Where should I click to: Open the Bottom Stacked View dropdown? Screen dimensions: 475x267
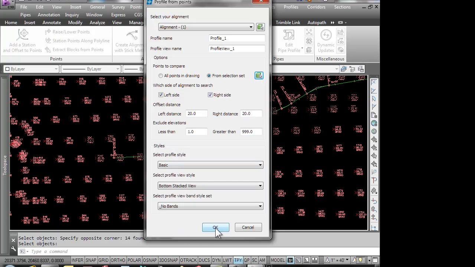(x=210, y=186)
